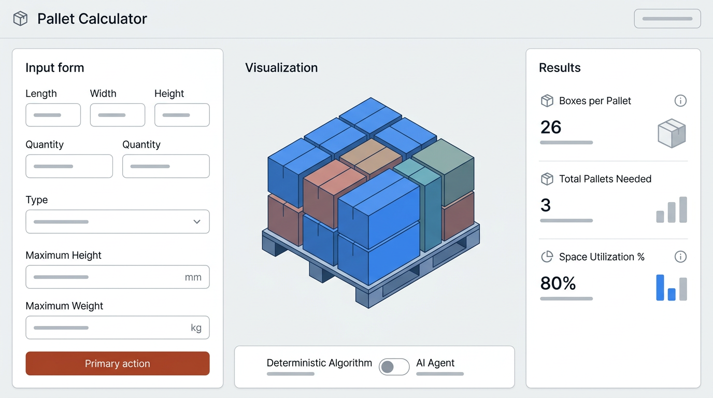Select the Visualization panel heading

pyautogui.click(x=281, y=67)
